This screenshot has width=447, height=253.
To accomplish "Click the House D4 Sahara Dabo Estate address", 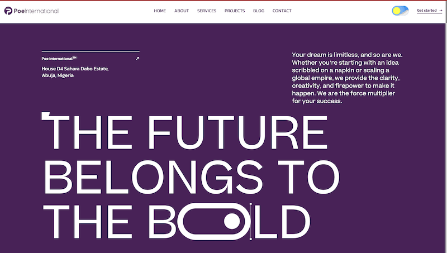I will pyautogui.click(x=75, y=72).
